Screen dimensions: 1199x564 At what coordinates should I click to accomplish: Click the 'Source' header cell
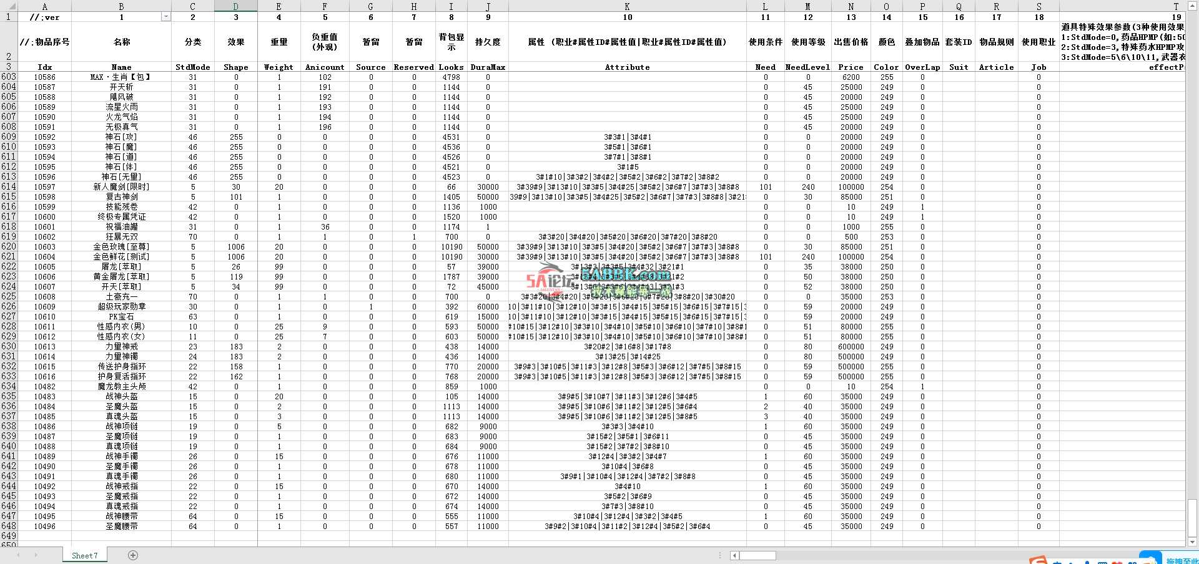point(371,67)
